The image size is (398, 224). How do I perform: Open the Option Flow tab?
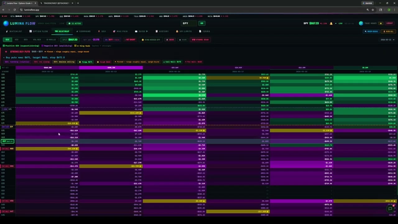click(39, 31)
